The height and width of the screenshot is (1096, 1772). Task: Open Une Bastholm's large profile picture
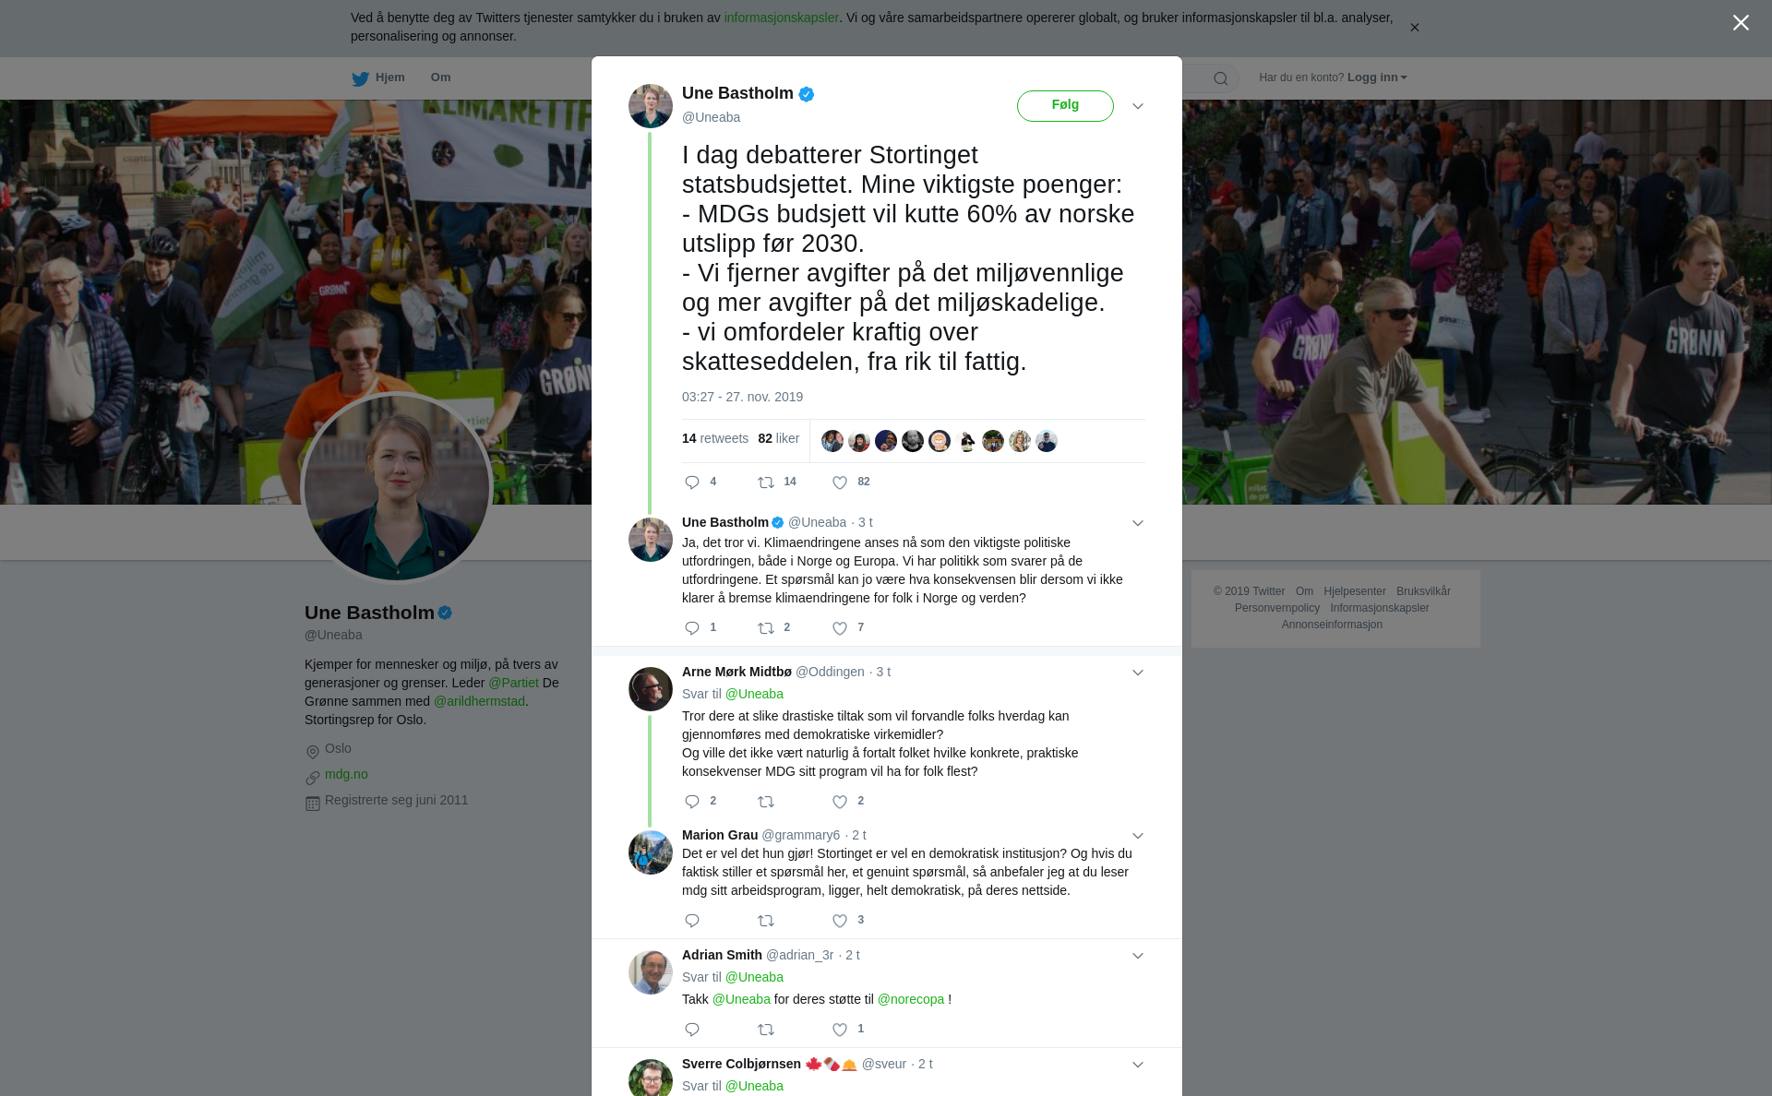[397, 488]
